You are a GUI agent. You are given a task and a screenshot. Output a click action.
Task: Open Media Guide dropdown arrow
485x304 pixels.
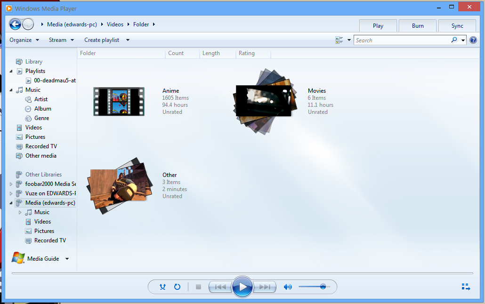(67, 259)
